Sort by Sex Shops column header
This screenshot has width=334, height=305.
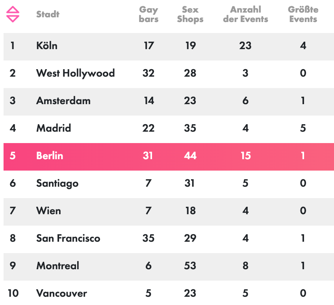[190, 15]
